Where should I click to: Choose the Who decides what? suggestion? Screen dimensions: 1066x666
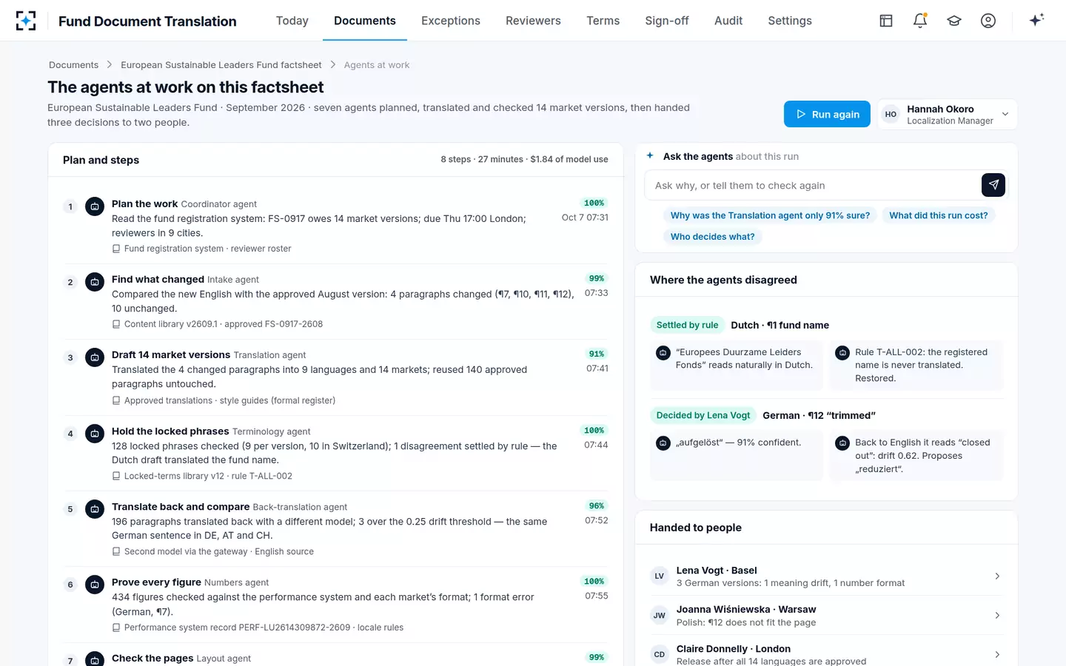click(x=712, y=237)
